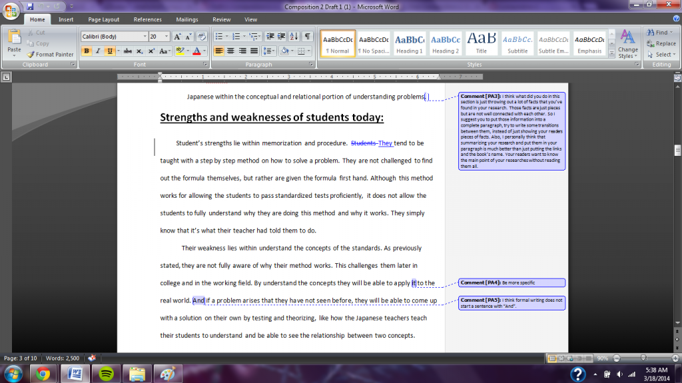Switch to the Review tab

(x=221, y=20)
